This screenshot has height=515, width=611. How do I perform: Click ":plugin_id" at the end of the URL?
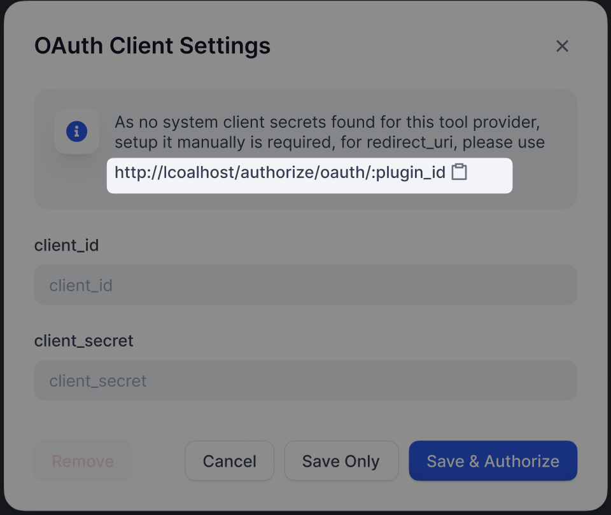pyautogui.click(x=409, y=172)
